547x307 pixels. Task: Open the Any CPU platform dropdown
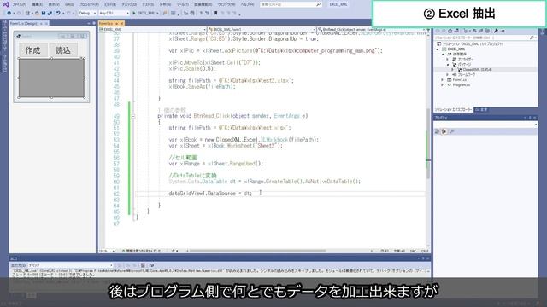point(114,13)
